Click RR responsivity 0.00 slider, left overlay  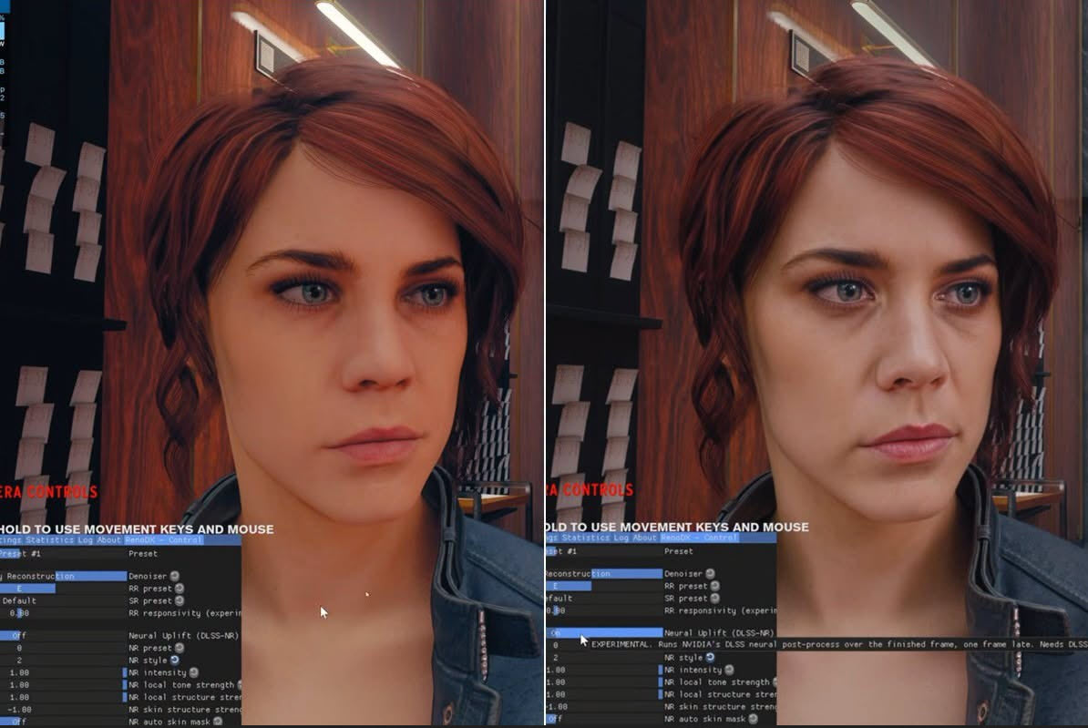coord(63,613)
